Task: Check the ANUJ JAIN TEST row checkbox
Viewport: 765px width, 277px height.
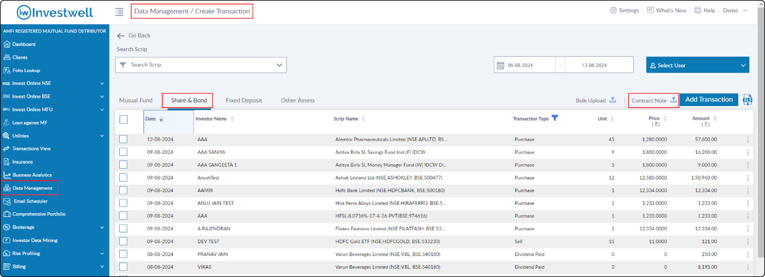Action: pos(123,203)
